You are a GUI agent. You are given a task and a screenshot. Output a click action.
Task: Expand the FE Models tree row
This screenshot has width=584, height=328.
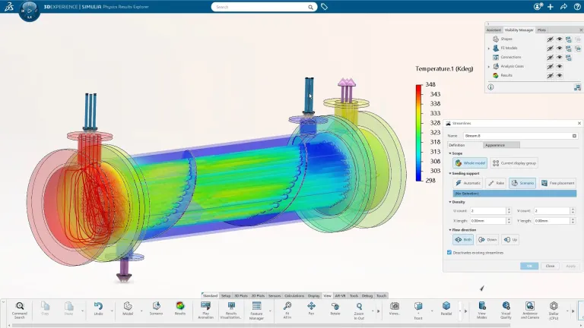(x=489, y=49)
